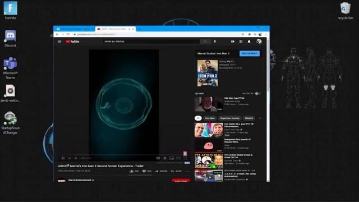359x202 pixels.
Task: Open the Iron Man 3 movie poster
Action: coord(208,74)
